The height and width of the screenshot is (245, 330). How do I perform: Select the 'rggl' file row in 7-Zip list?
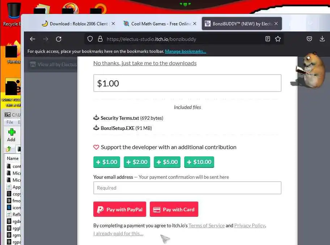coord(13,228)
